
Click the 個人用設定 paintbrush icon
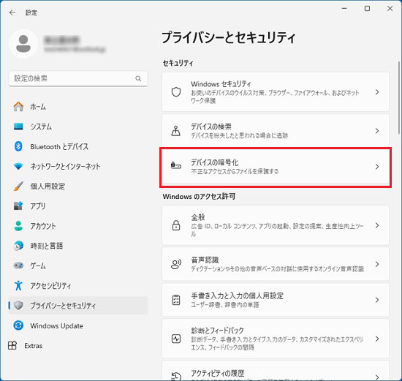18,186
